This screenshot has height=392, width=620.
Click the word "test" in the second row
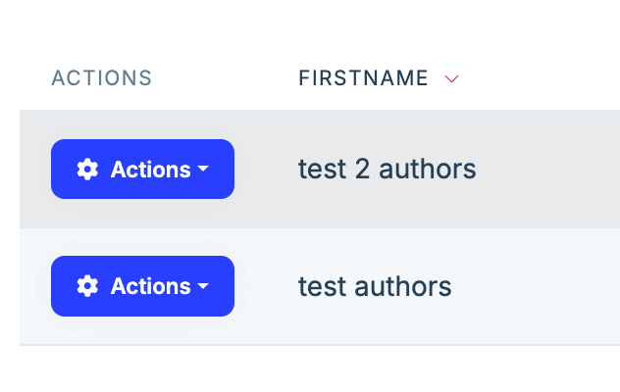[322, 286]
